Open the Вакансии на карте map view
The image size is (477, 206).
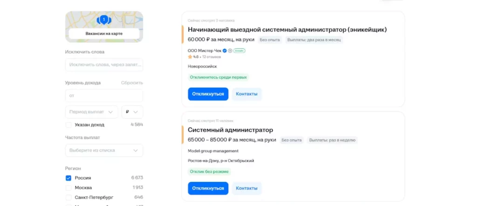pos(104,34)
